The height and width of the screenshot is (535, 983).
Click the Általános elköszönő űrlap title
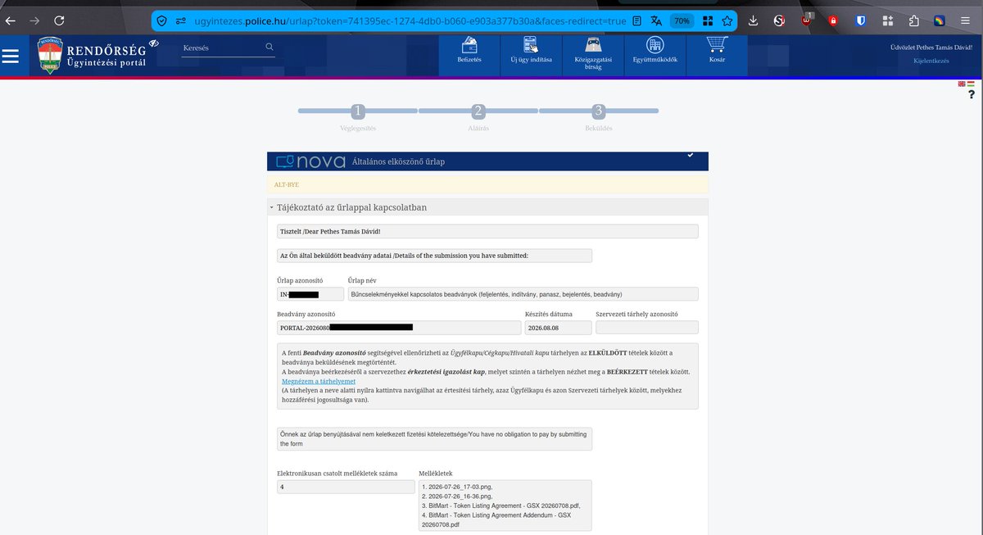[398, 161]
